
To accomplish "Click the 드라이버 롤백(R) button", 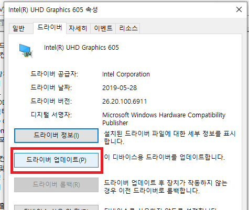I will click(56, 185).
